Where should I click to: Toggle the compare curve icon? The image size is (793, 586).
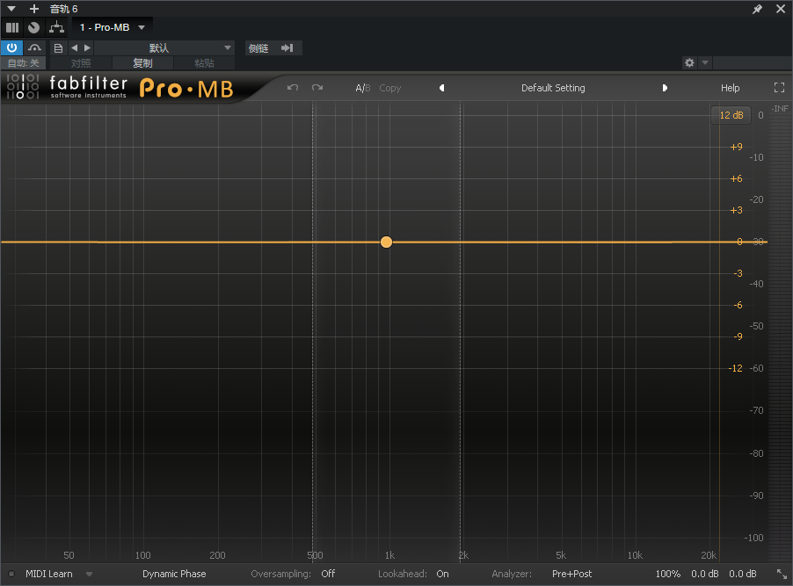(34, 48)
